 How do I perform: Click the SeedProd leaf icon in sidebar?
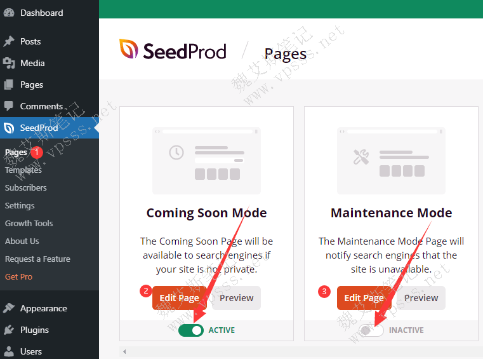(x=9, y=128)
